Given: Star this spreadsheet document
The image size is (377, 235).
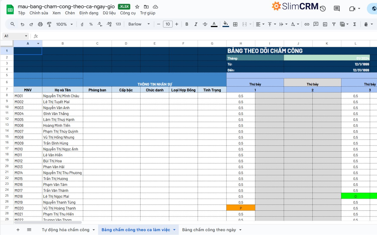Looking at the screenshot, I should [x=137, y=7].
